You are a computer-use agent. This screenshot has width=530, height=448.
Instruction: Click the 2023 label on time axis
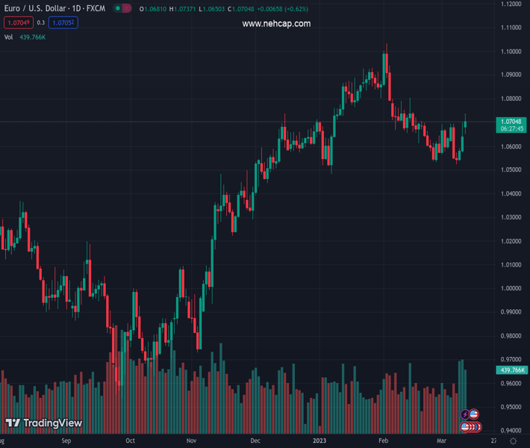(x=319, y=441)
